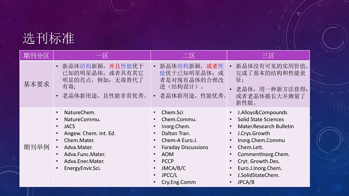Screen dimensions: 349x196
Task: Click the 期刊举例 row label
Action: pyautogui.click(x=36, y=147)
